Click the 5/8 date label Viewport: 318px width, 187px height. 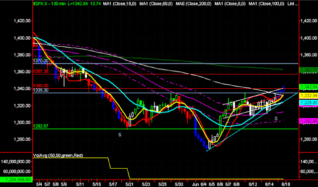point(56,185)
